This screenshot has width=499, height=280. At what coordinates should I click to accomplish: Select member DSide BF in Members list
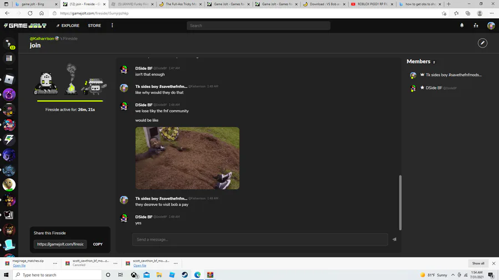pos(434,88)
